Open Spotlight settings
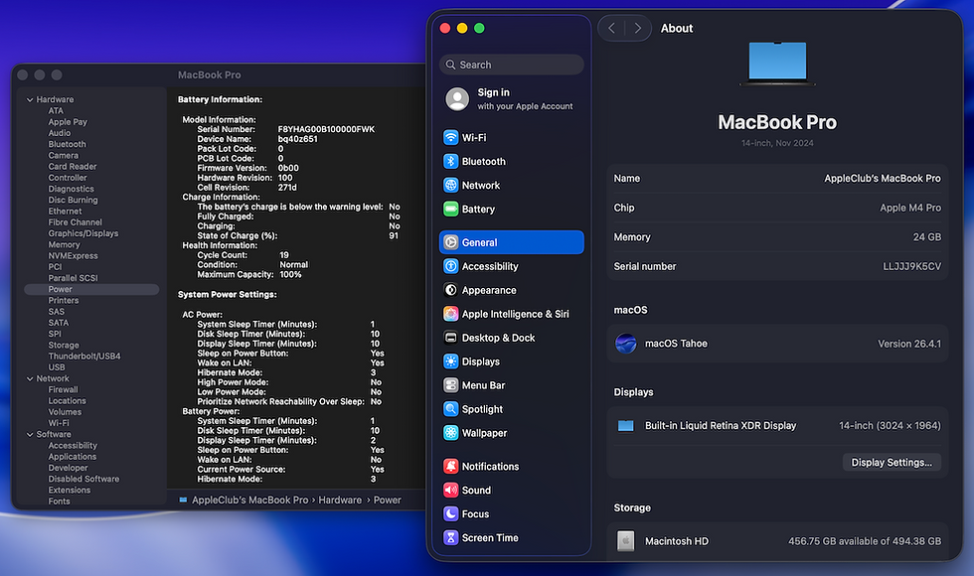Screen dimensions: 974x576 pyautogui.click(x=511, y=409)
